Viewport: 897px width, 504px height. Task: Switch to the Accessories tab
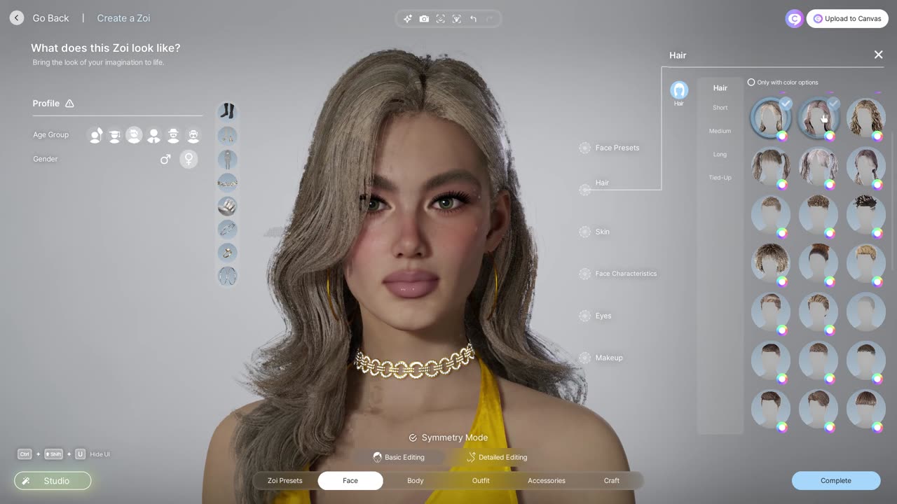(x=547, y=481)
